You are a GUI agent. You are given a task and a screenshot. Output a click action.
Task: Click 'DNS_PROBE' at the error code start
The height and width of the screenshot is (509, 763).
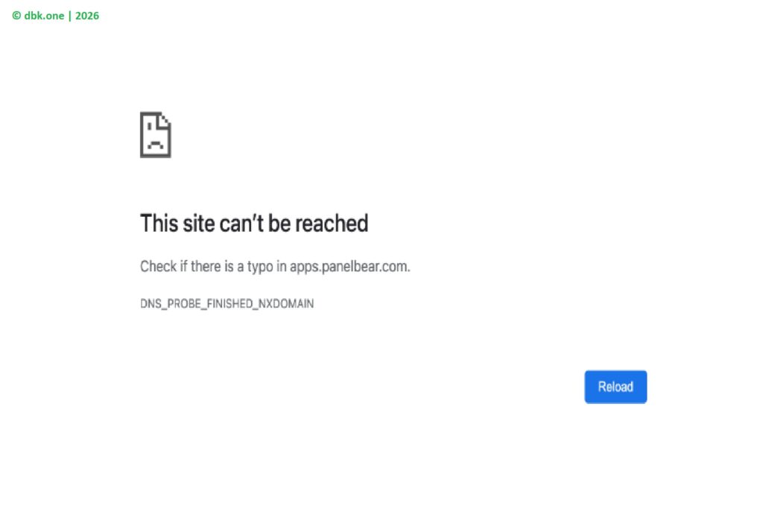[171, 303]
